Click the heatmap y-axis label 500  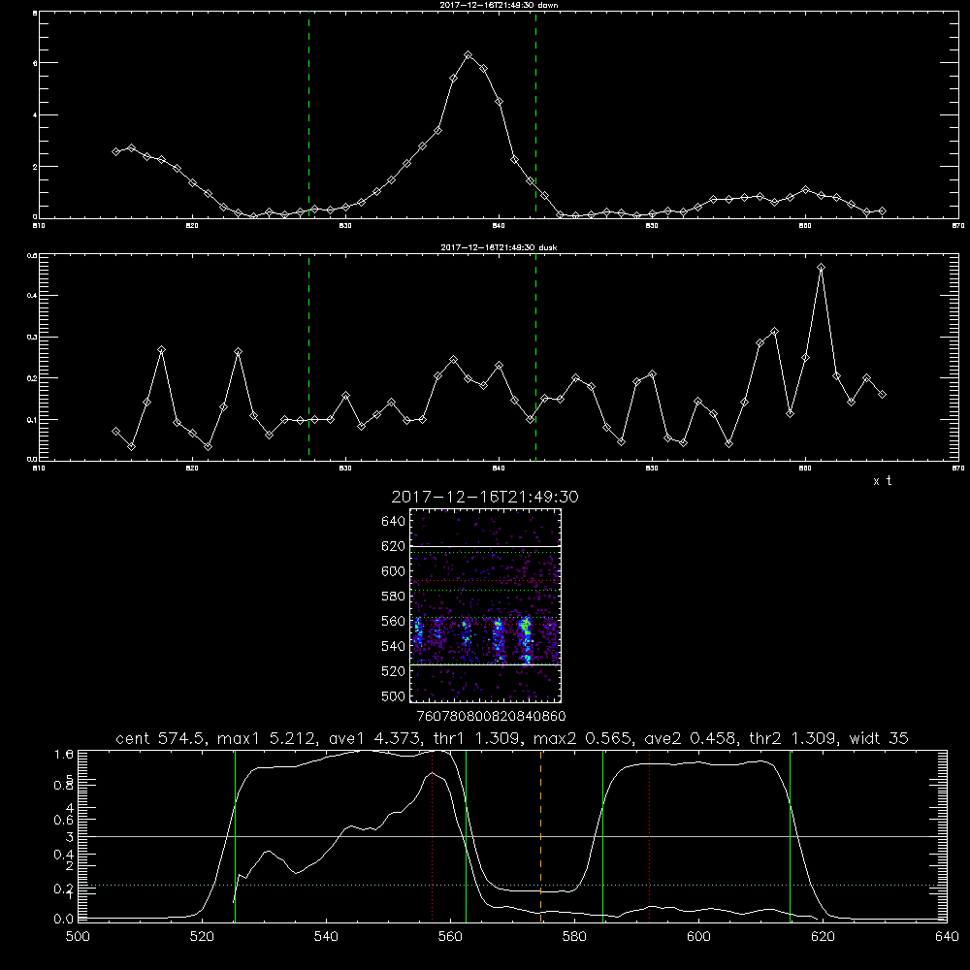pyautogui.click(x=394, y=695)
